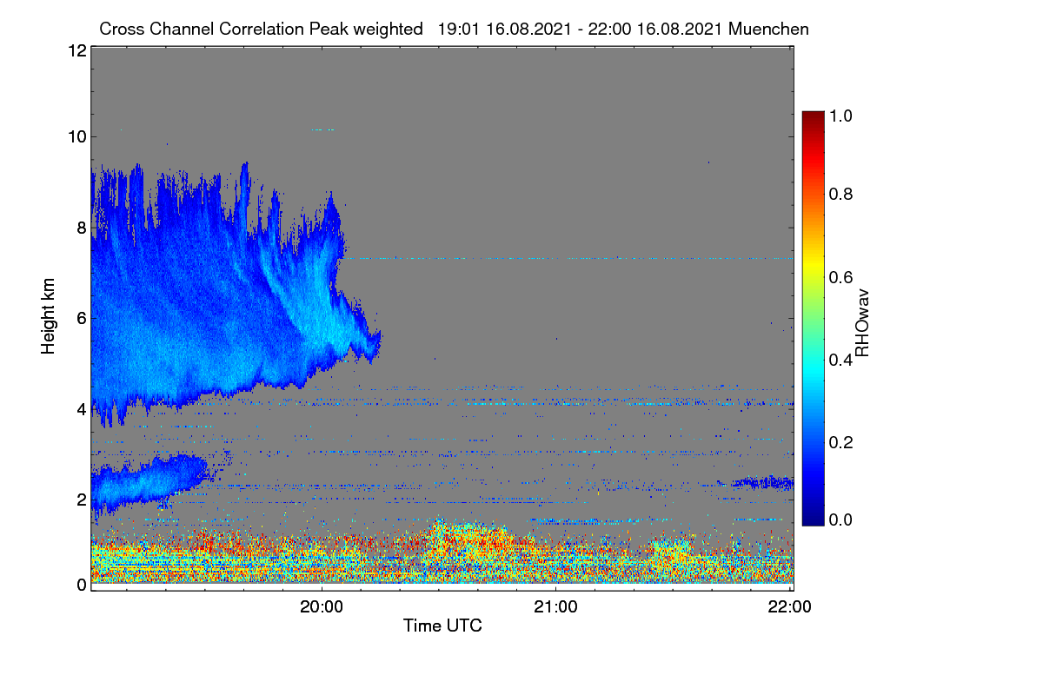Click the RHOwav colorbar label

[862, 323]
